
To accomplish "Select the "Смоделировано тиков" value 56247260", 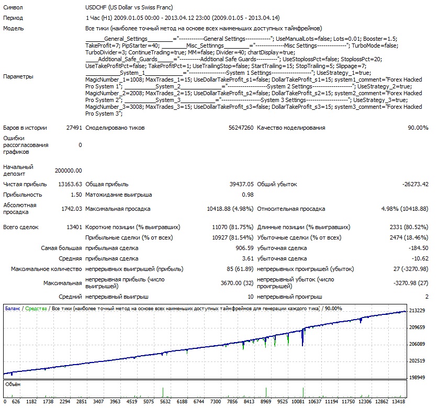I will coord(241,128).
